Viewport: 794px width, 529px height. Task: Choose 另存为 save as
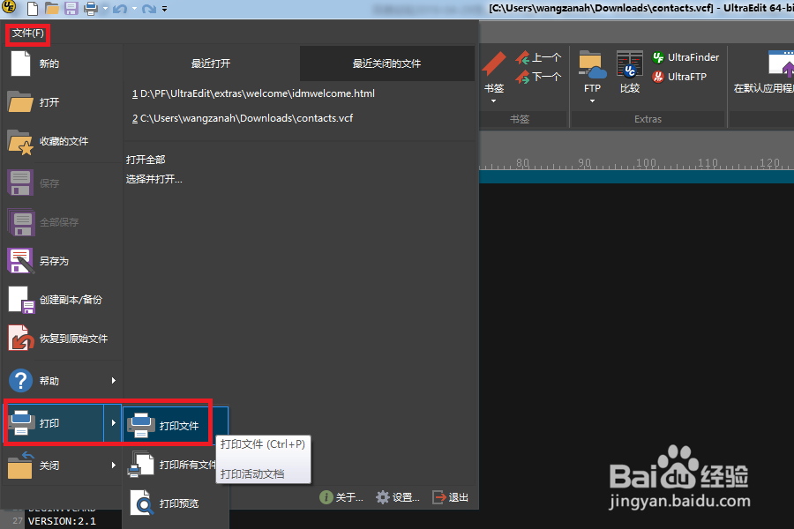pos(62,261)
